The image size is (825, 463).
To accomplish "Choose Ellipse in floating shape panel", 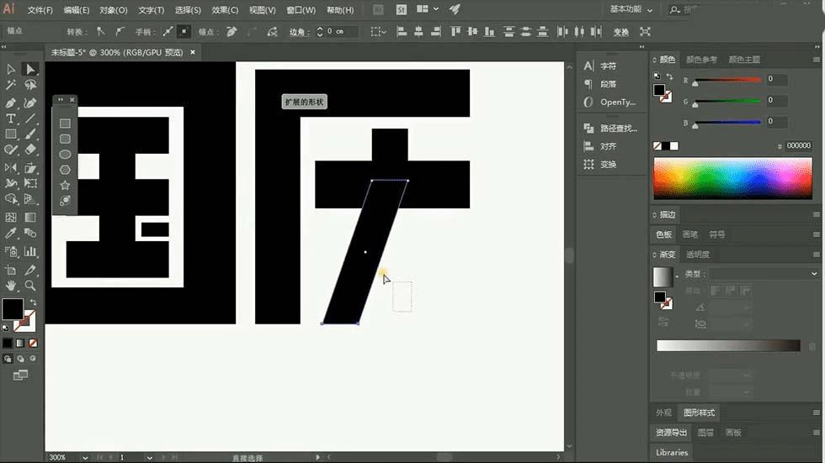I will point(65,155).
